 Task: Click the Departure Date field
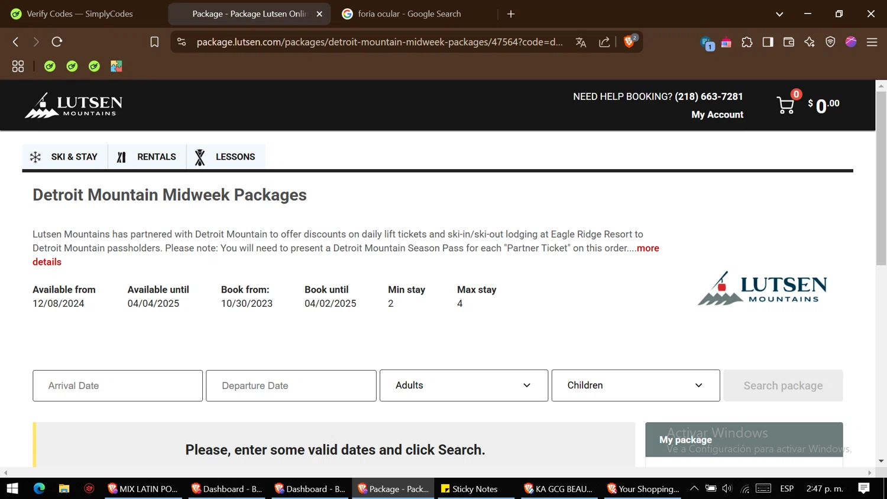[x=291, y=385]
